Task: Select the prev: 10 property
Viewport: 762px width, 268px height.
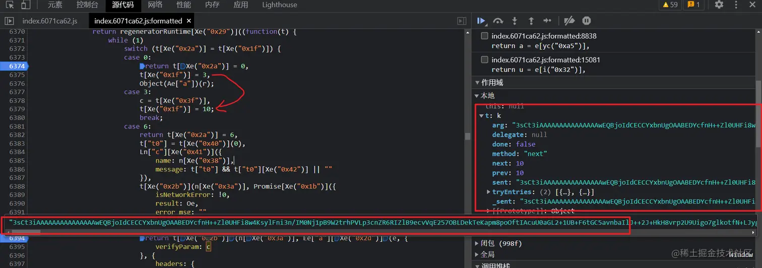Action: (x=508, y=173)
